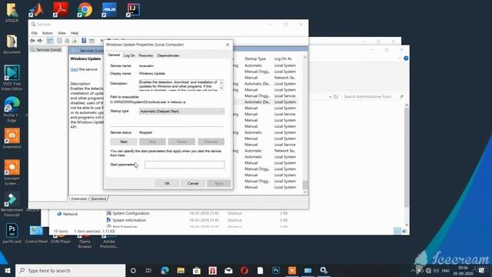Image resolution: width=492 pixels, height=277 pixels.
Task: Click the Start button for the service
Action: [124, 142]
